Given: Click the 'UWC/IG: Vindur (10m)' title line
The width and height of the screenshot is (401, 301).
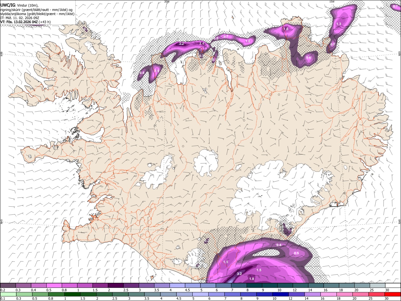Looking at the screenshot, I should point(19,5).
